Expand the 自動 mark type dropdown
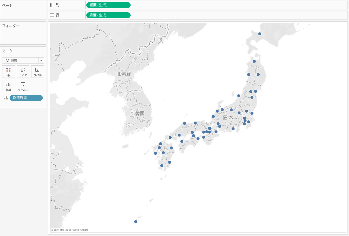This screenshot has width=349, height=236. coord(41,60)
